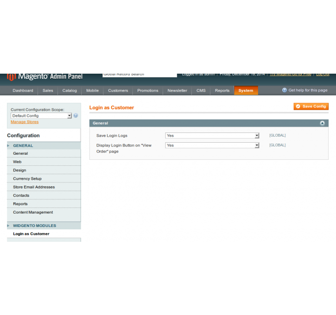The width and height of the screenshot is (336, 315).
Task: Click Get help for this page
Action: pos(308,90)
